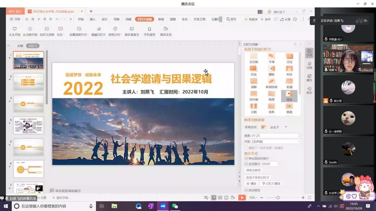Click the 排练当前页 button
The width and height of the screenshot is (376, 211).
pyautogui.click(x=254, y=170)
